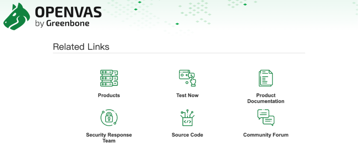Open the Security Response Team text link
The image size is (358, 158).
tap(109, 138)
